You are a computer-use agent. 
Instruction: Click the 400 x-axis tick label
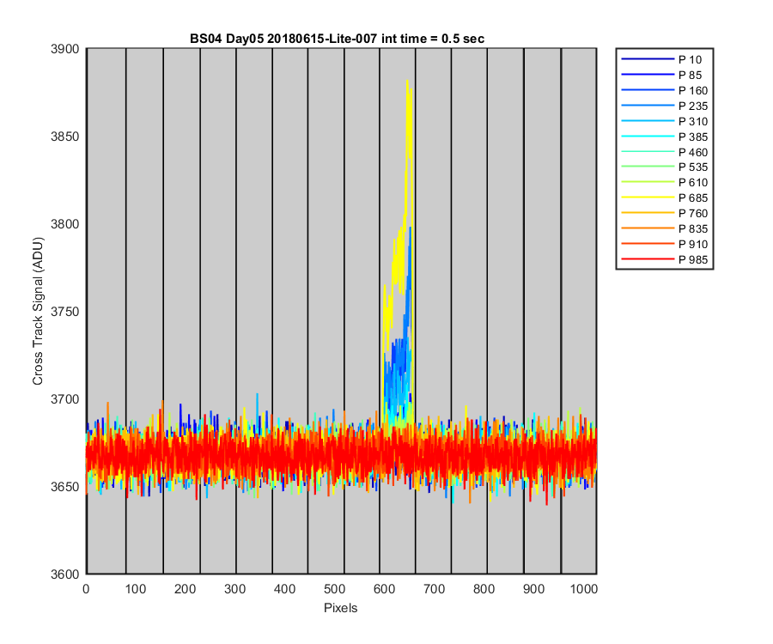pyautogui.click(x=285, y=589)
